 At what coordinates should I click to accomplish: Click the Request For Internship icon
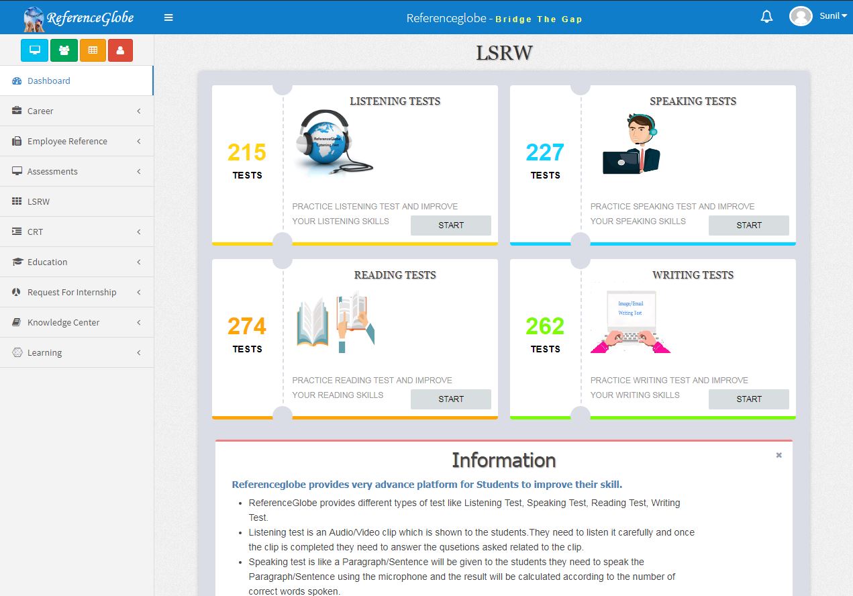(x=17, y=292)
